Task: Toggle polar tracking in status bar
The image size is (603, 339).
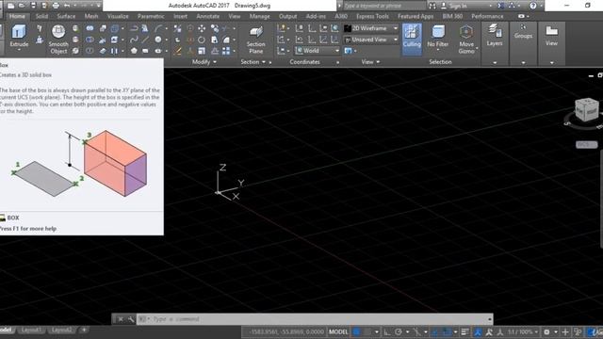Action: point(399,331)
